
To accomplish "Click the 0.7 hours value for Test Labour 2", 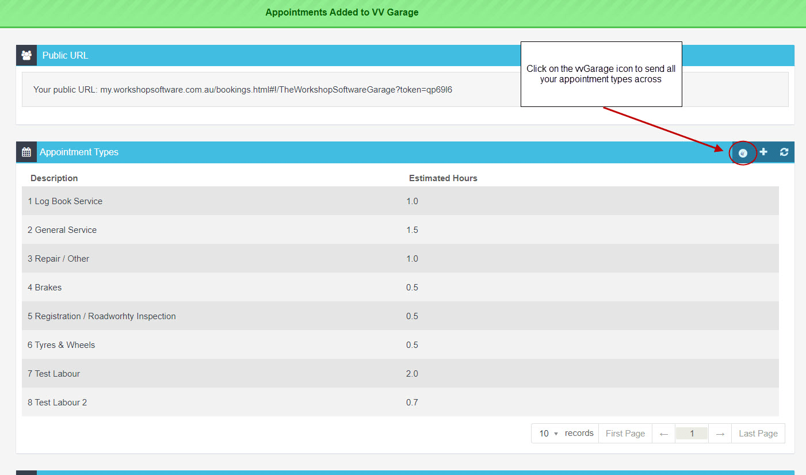I will coord(412,403).
